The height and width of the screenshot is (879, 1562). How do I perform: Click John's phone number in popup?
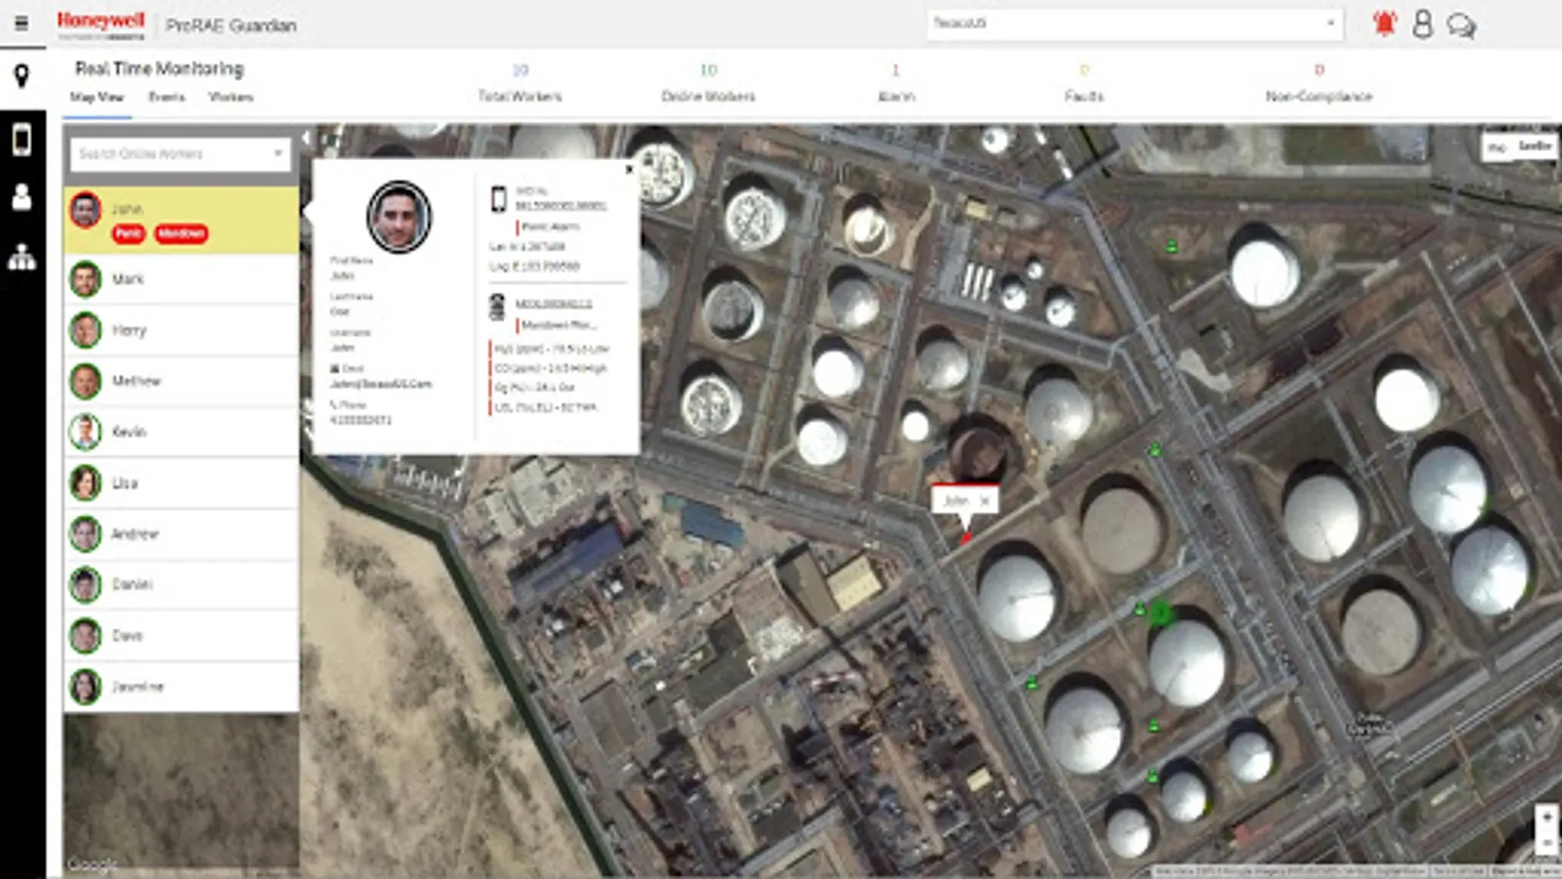360,420
